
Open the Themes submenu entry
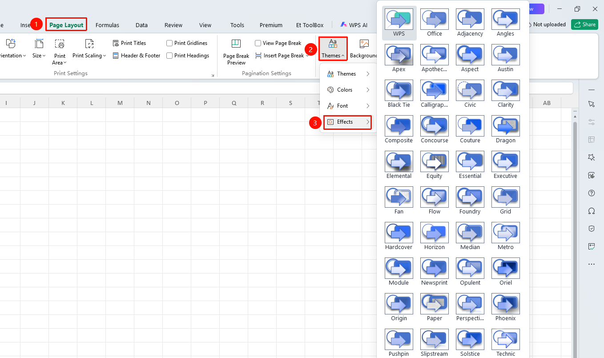coord(348,74)
